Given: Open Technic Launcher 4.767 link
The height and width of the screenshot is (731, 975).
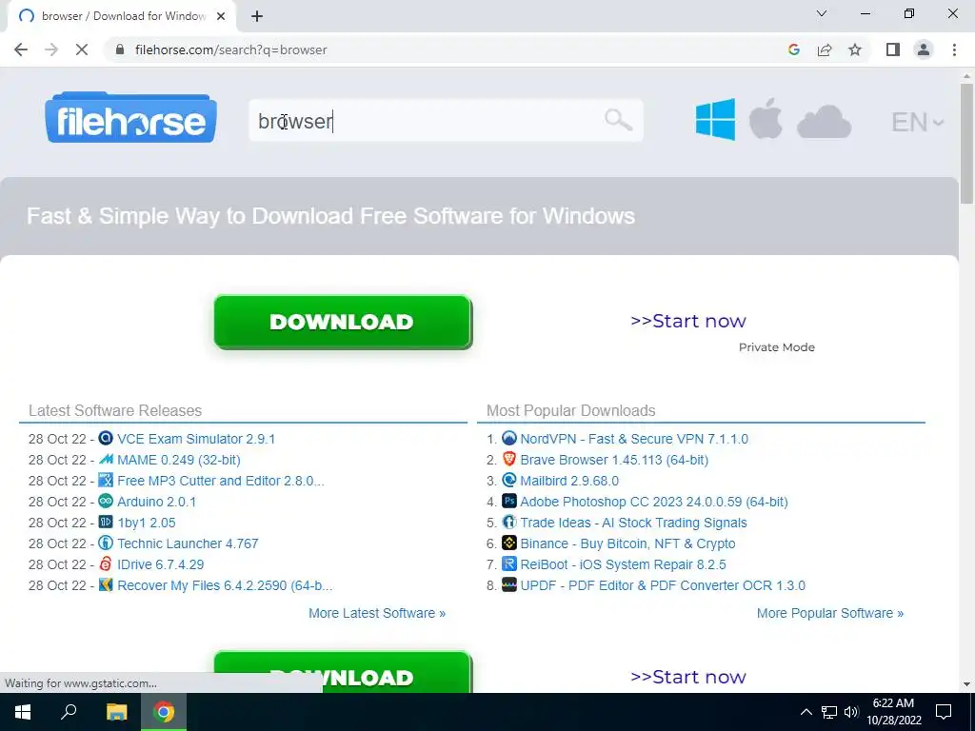Looking at the screenshot, I should tap(188, 543).
